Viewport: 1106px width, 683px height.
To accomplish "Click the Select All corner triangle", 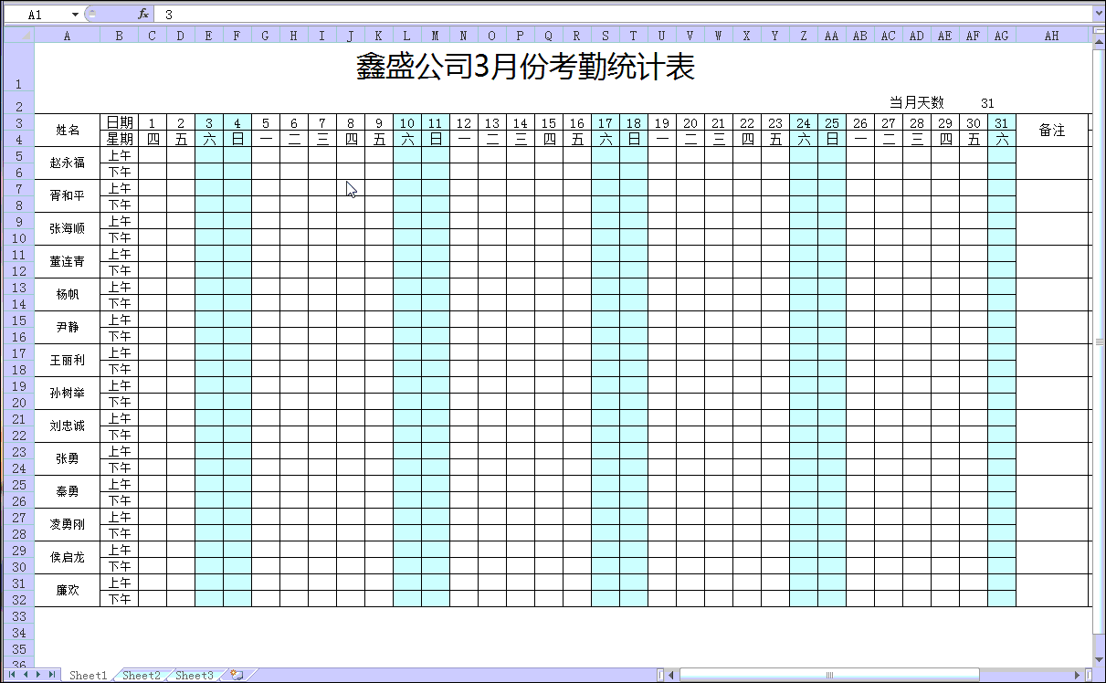I will pyautogui.click(x=18, y=36).
